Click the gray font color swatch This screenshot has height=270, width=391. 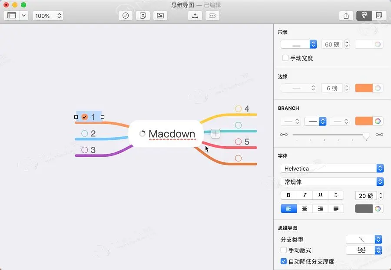pos(364,209)
